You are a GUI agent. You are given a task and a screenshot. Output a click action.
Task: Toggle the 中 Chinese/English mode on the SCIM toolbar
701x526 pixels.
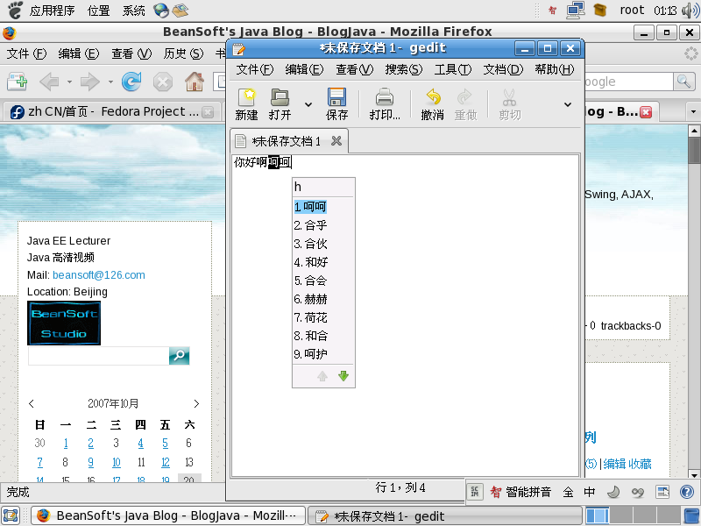[590, 492]
